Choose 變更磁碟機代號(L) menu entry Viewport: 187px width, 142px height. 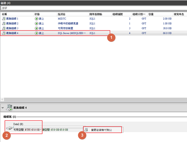pyautogui.click(x=101, y=130)
